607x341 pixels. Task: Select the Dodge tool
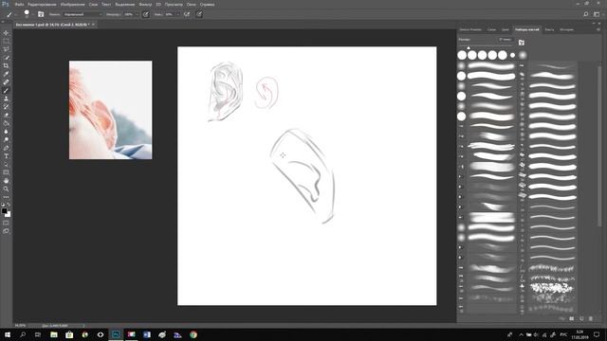click(6, 139)
